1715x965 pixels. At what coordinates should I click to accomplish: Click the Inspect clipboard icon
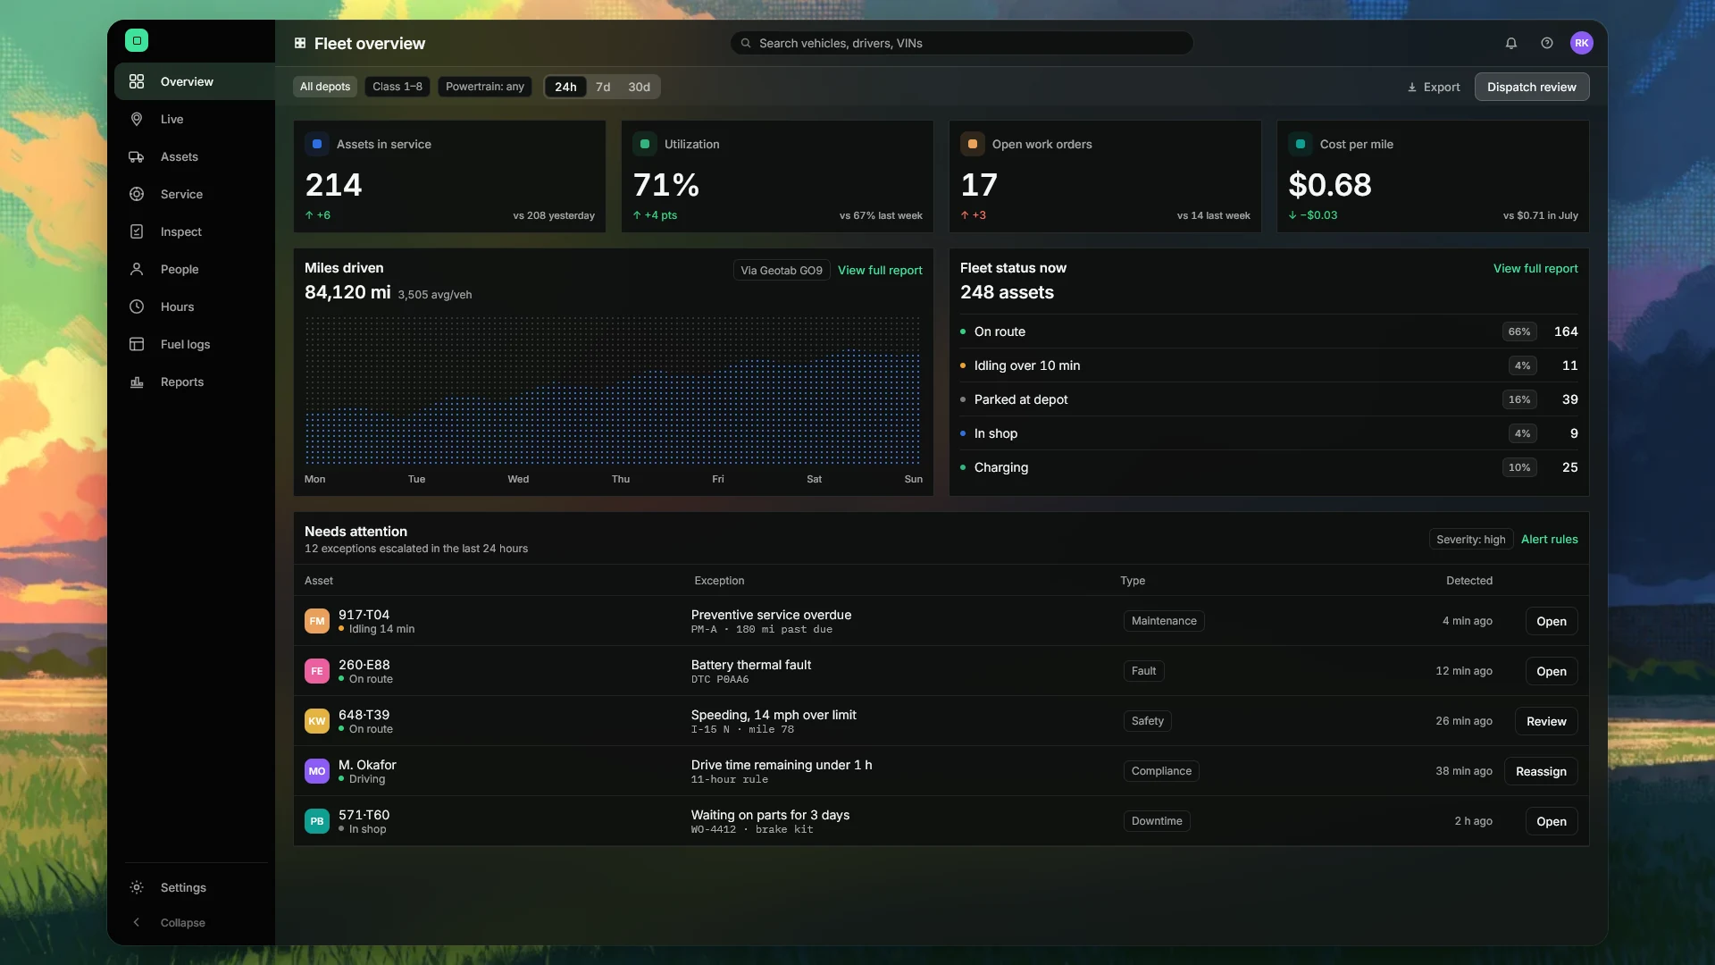coord(137,231)
